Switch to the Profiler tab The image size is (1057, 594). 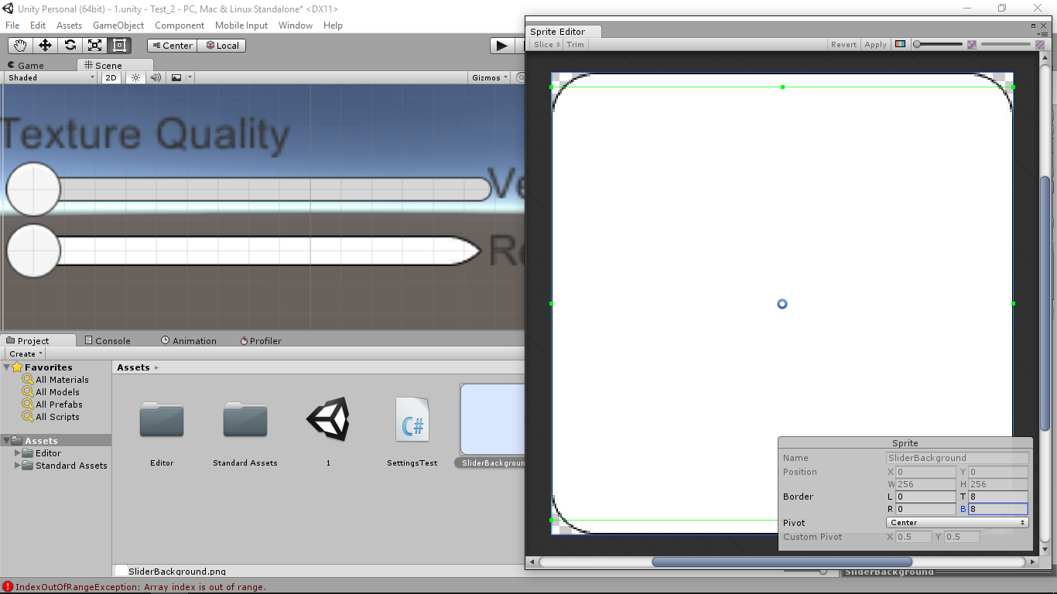261,340
